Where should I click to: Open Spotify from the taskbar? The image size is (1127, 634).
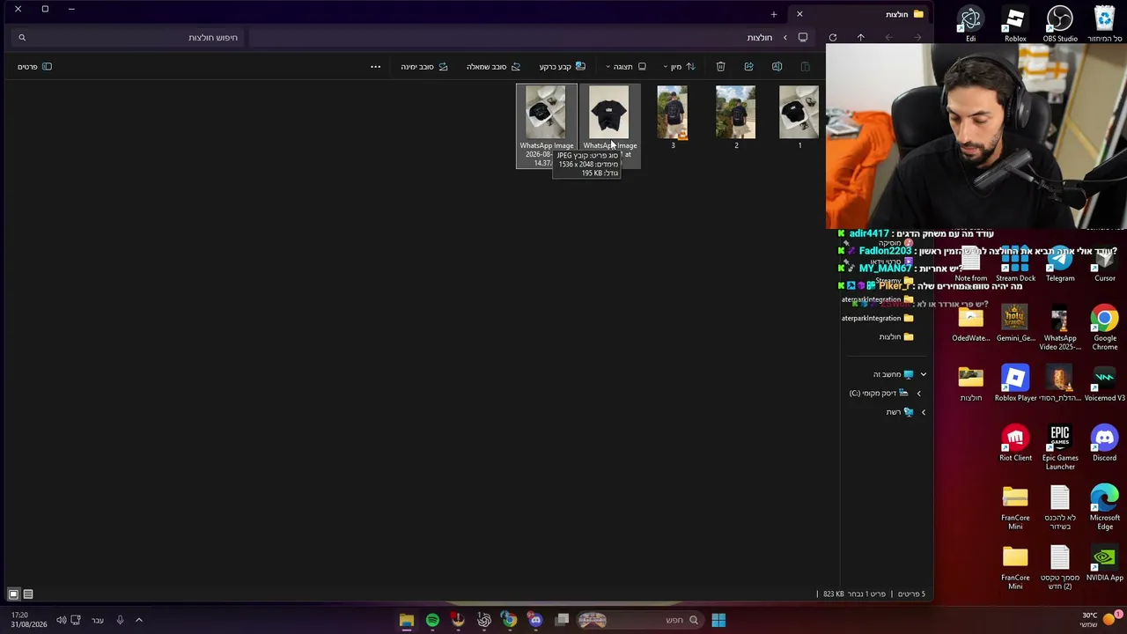tap(432, 620)
